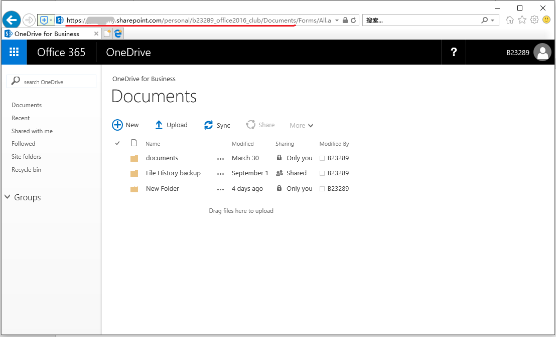The image size is (556, 337).
Task: Go back with the browser back arrow
Action: 11,20
